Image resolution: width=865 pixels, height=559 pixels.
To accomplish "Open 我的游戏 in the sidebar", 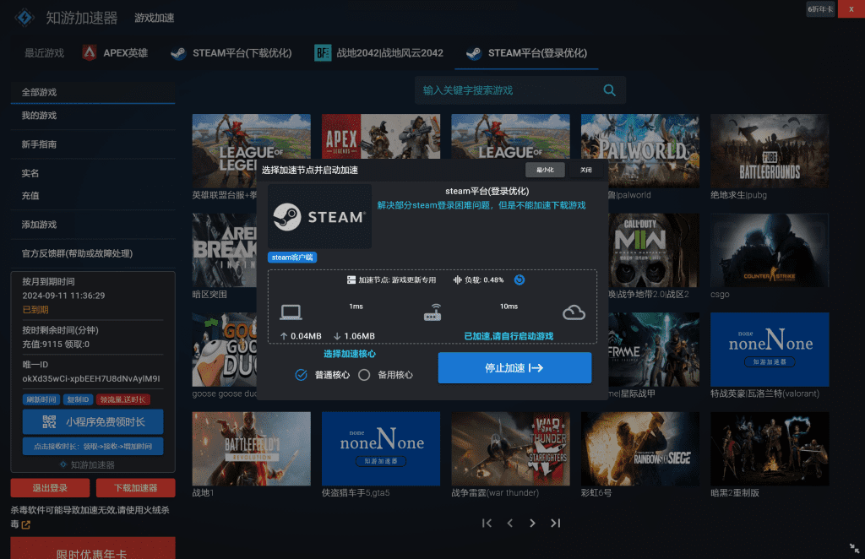I will click(x=93, y=115).
